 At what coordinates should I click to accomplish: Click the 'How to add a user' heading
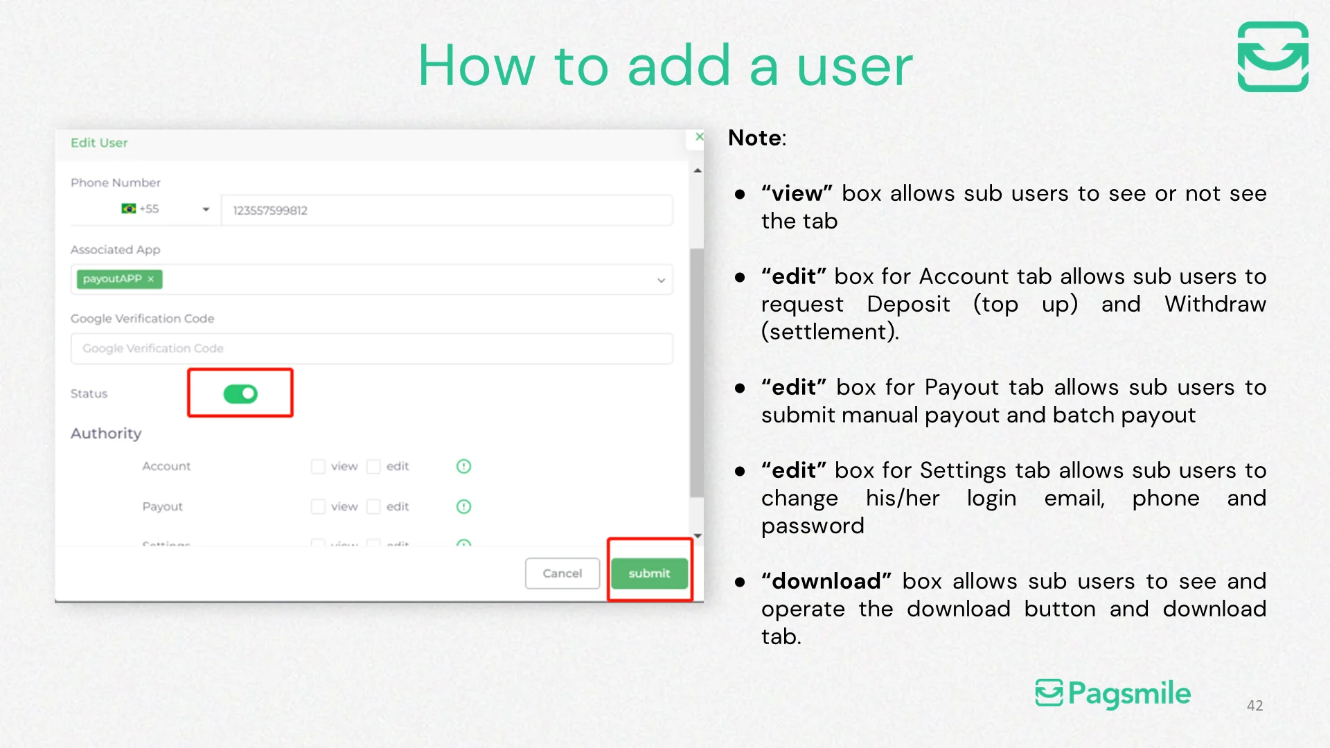point(665,66)
